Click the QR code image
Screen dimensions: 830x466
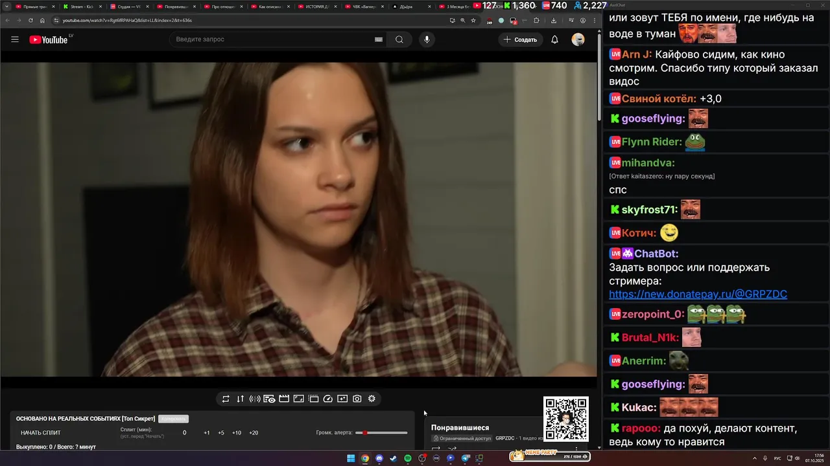(566, 419)
